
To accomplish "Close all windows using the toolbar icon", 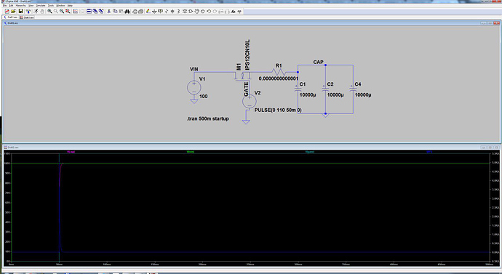I will tap(101, 11).
